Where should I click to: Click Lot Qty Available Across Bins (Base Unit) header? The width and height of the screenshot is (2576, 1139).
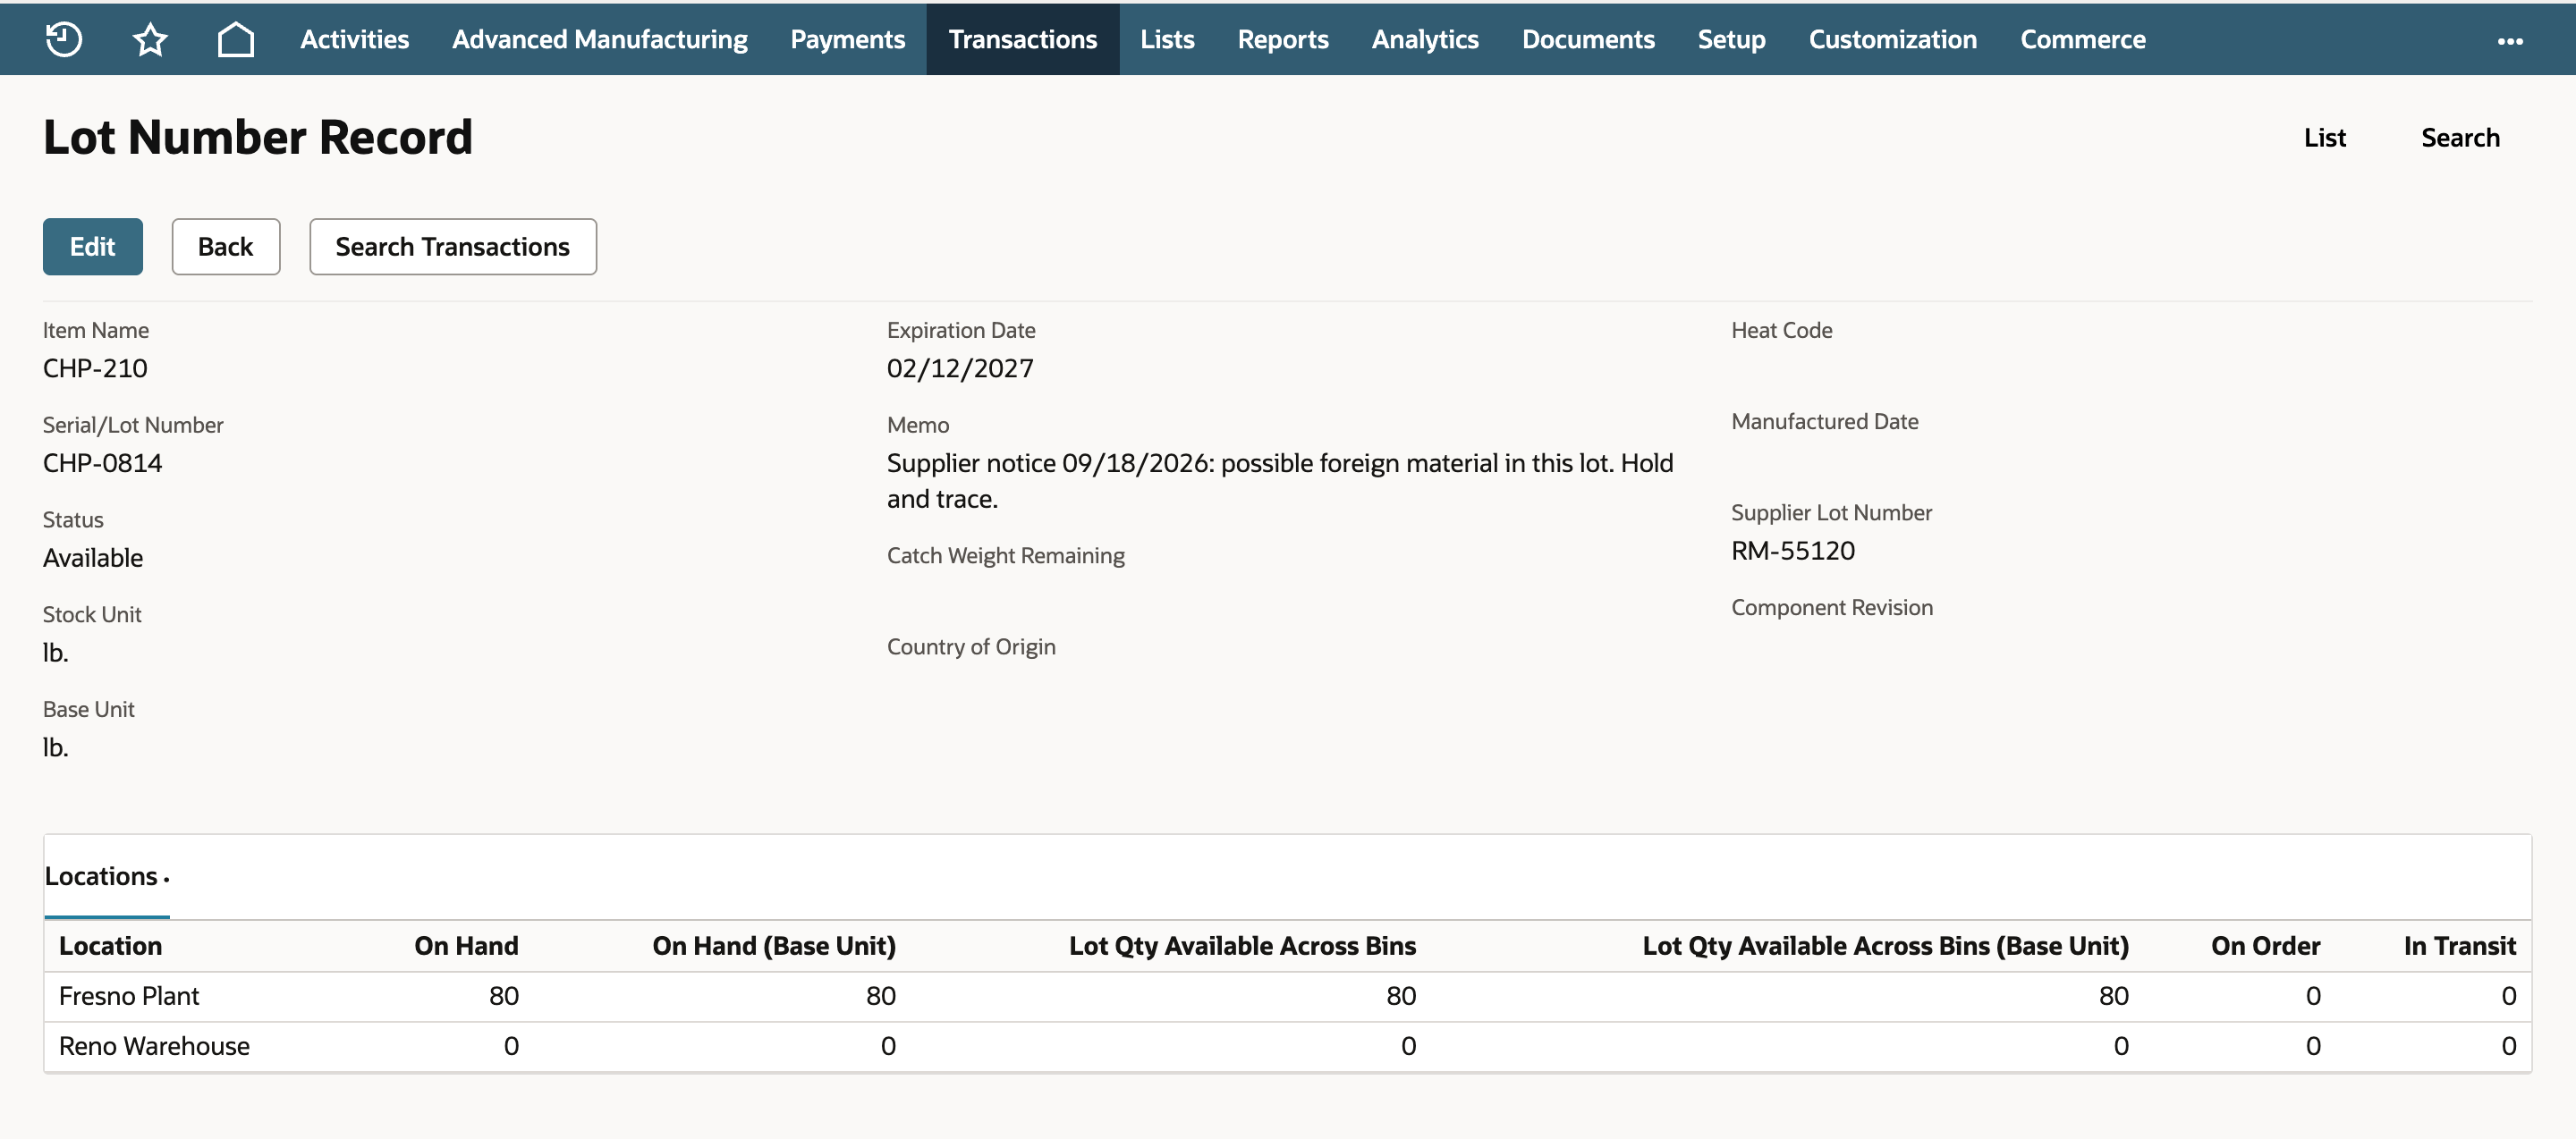(1885, 946)
